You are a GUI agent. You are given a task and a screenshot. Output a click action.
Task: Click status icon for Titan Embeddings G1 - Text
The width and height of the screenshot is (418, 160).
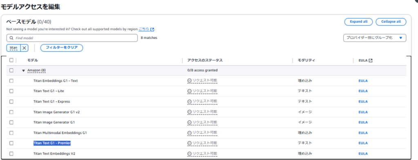[x=189, y=81]
